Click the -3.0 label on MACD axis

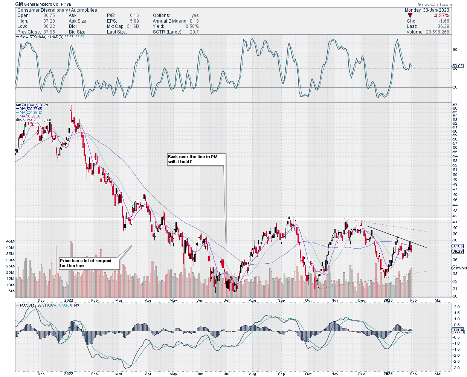[x=456, y=368]
